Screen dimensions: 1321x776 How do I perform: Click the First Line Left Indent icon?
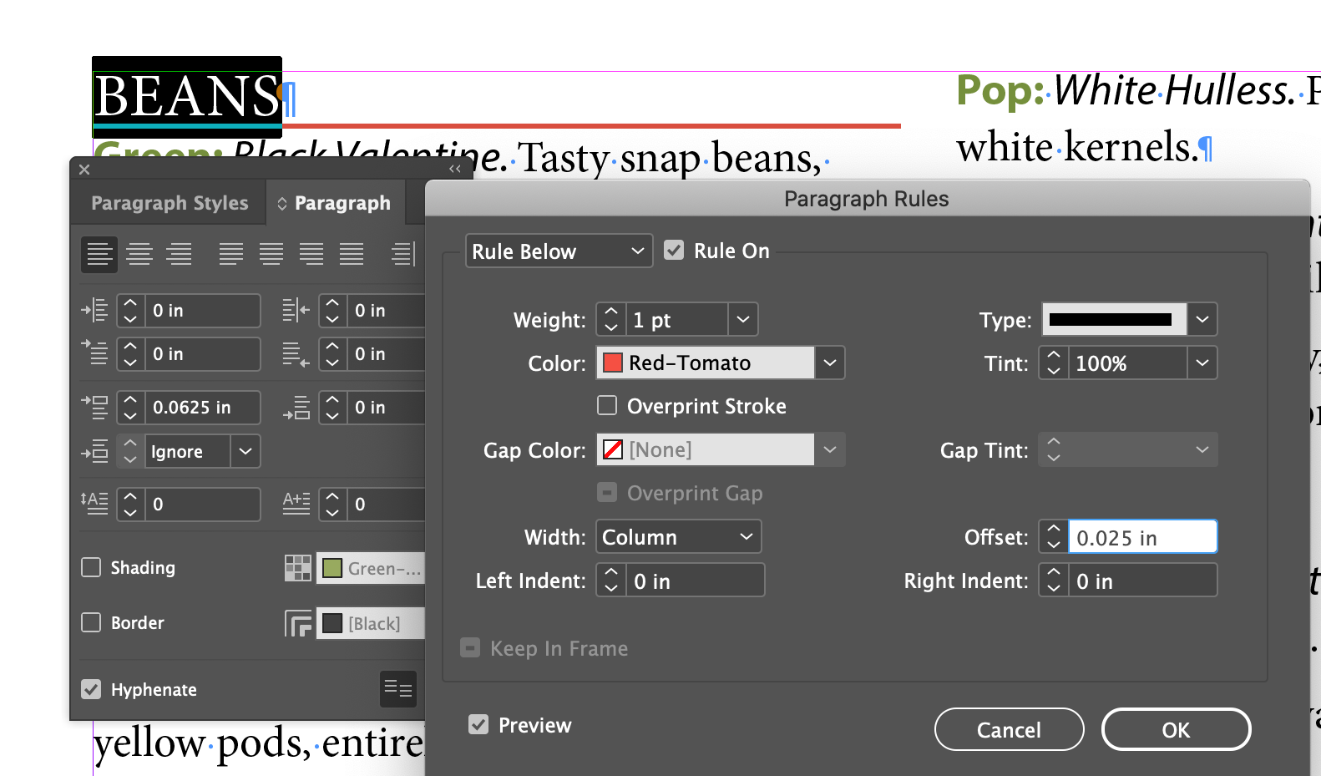(94, 353)
